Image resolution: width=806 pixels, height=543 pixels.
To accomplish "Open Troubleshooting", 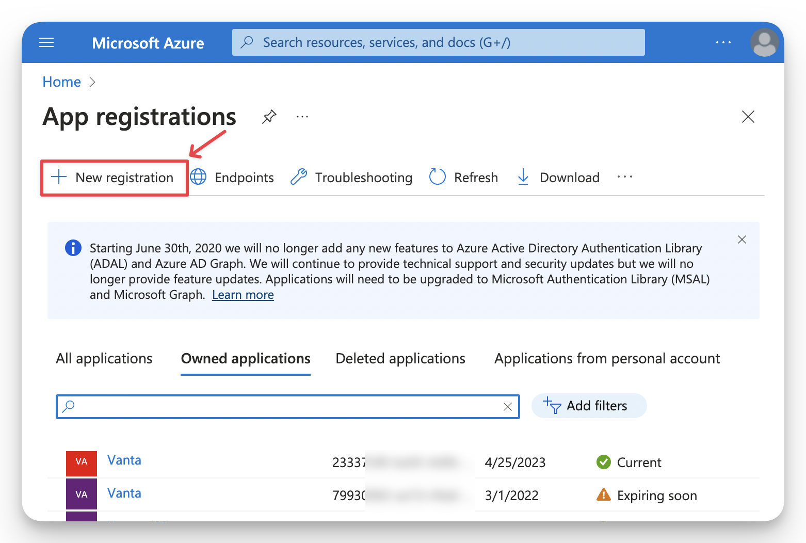I will [351, 178].
